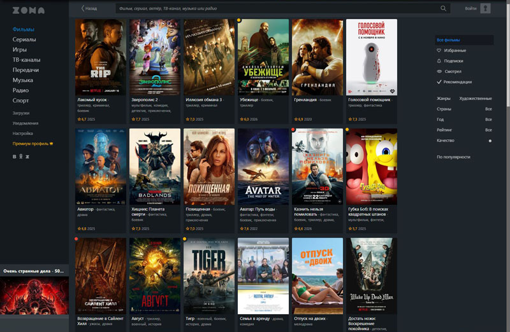Click the ZONA logo
Image resolution: width=510 pixels, height=332 pixels.
[28, 10]
